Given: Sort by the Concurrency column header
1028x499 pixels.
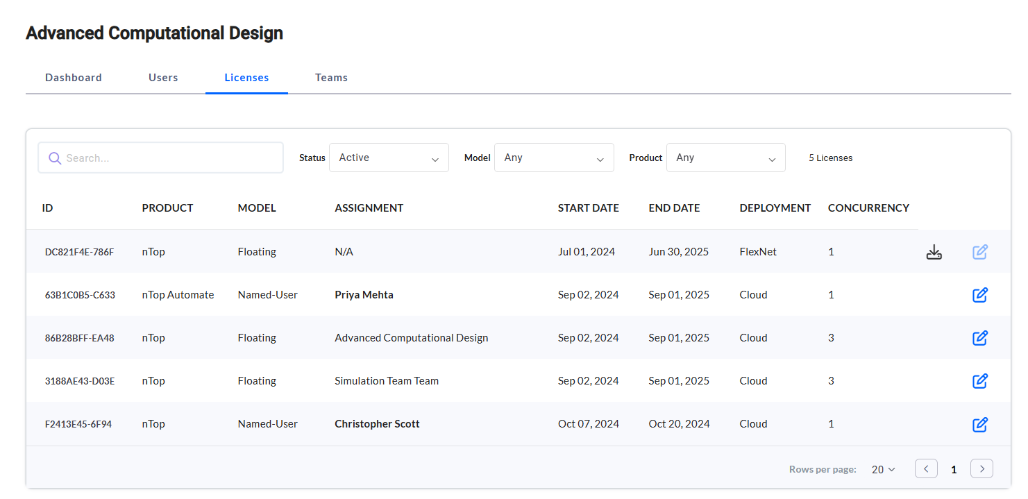Looking at the screenshot, I should pos(868,208).
